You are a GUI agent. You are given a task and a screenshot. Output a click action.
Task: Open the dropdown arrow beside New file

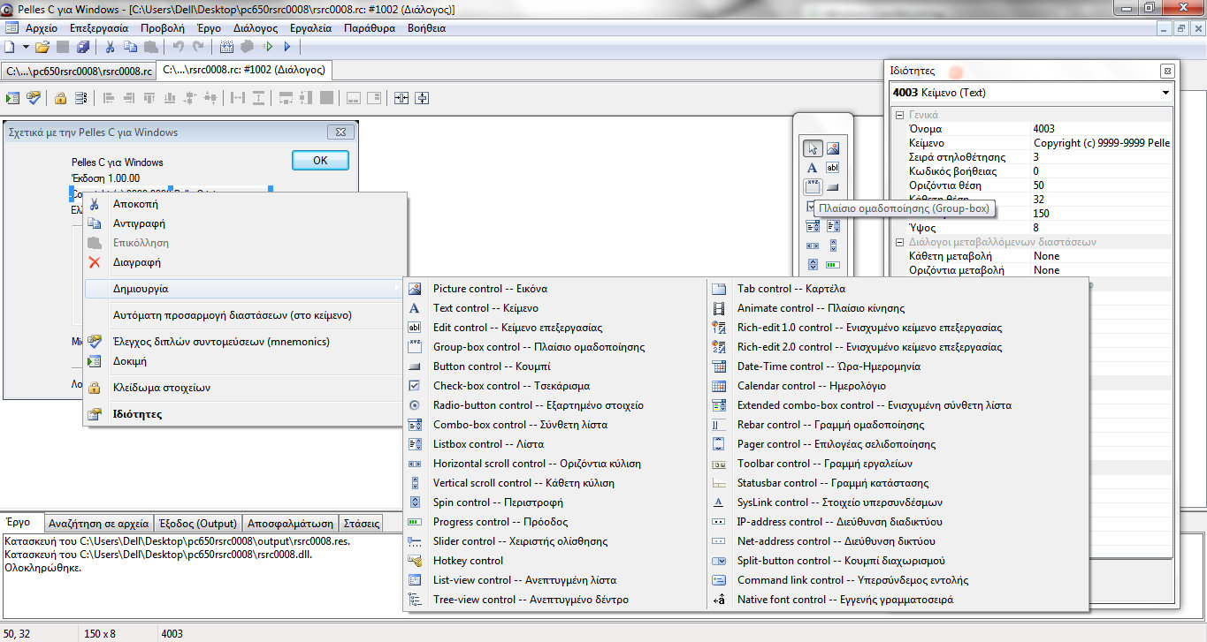tap(26, 47)
